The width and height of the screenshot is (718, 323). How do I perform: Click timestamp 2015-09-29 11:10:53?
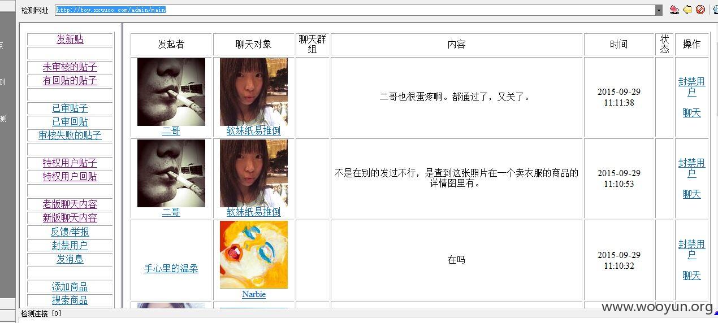[618, 178]
